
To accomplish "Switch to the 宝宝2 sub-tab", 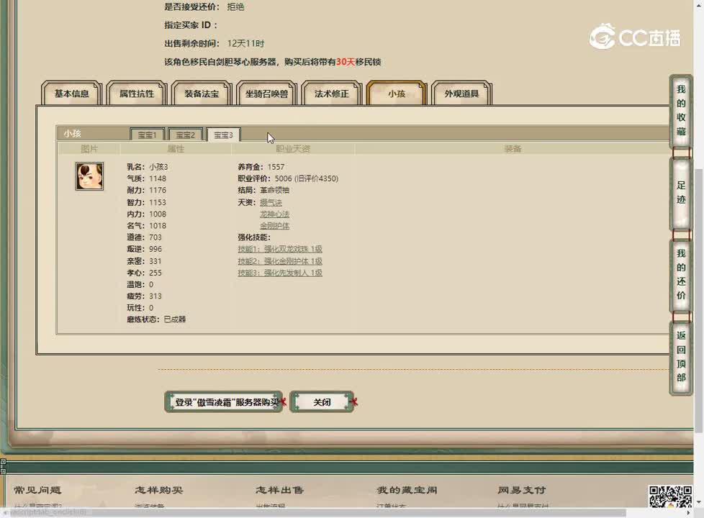I will click(186, 135).
